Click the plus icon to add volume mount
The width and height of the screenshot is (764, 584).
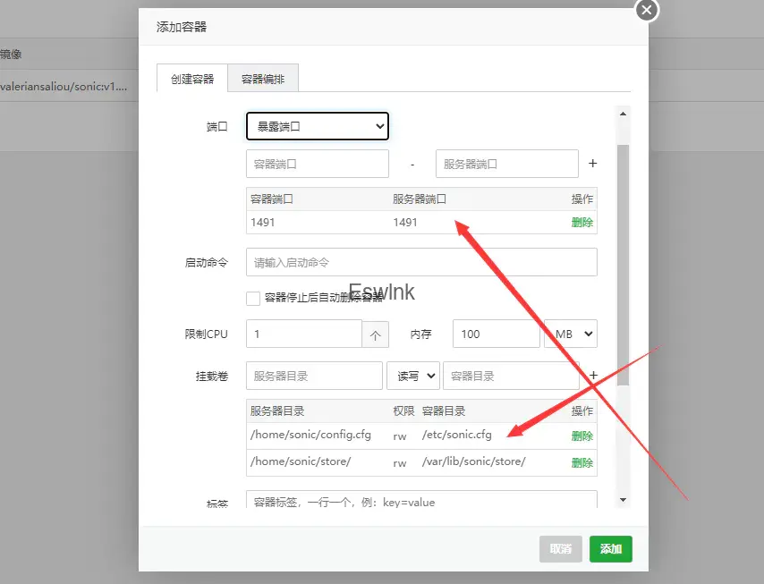tap(592, 376)
